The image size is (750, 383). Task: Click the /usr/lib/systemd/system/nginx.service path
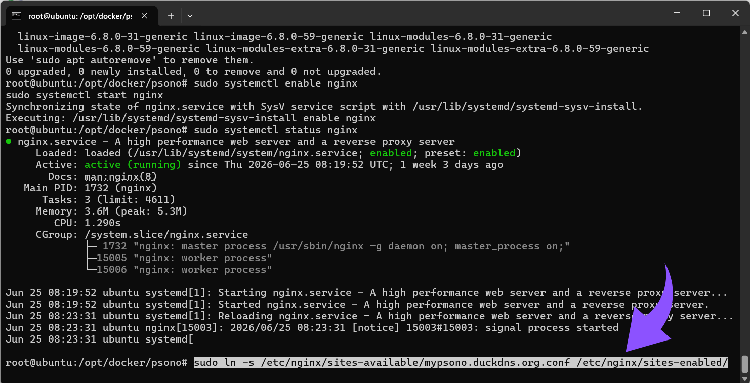[244, 153]
